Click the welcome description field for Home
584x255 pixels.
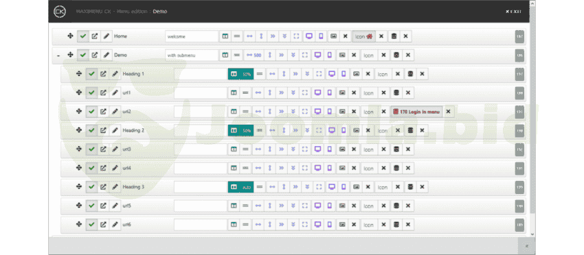[x=192, y=36]
